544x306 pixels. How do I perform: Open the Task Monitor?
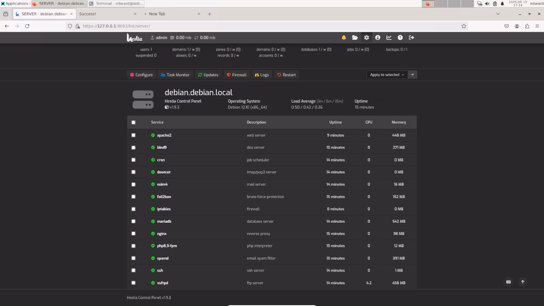tap(175, 75)
